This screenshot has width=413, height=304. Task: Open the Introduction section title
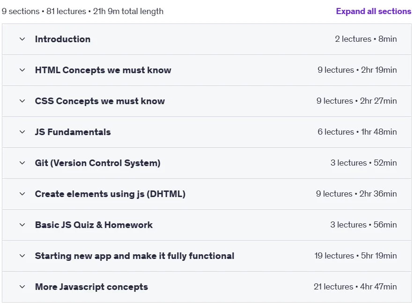pos(63,39)
